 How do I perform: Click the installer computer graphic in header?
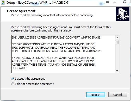122,14
